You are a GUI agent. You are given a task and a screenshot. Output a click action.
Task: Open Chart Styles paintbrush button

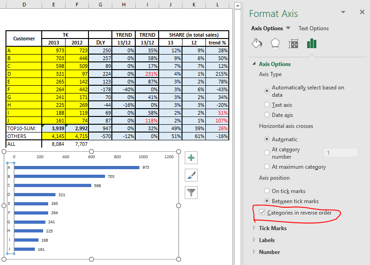click(x=191, y=175)
